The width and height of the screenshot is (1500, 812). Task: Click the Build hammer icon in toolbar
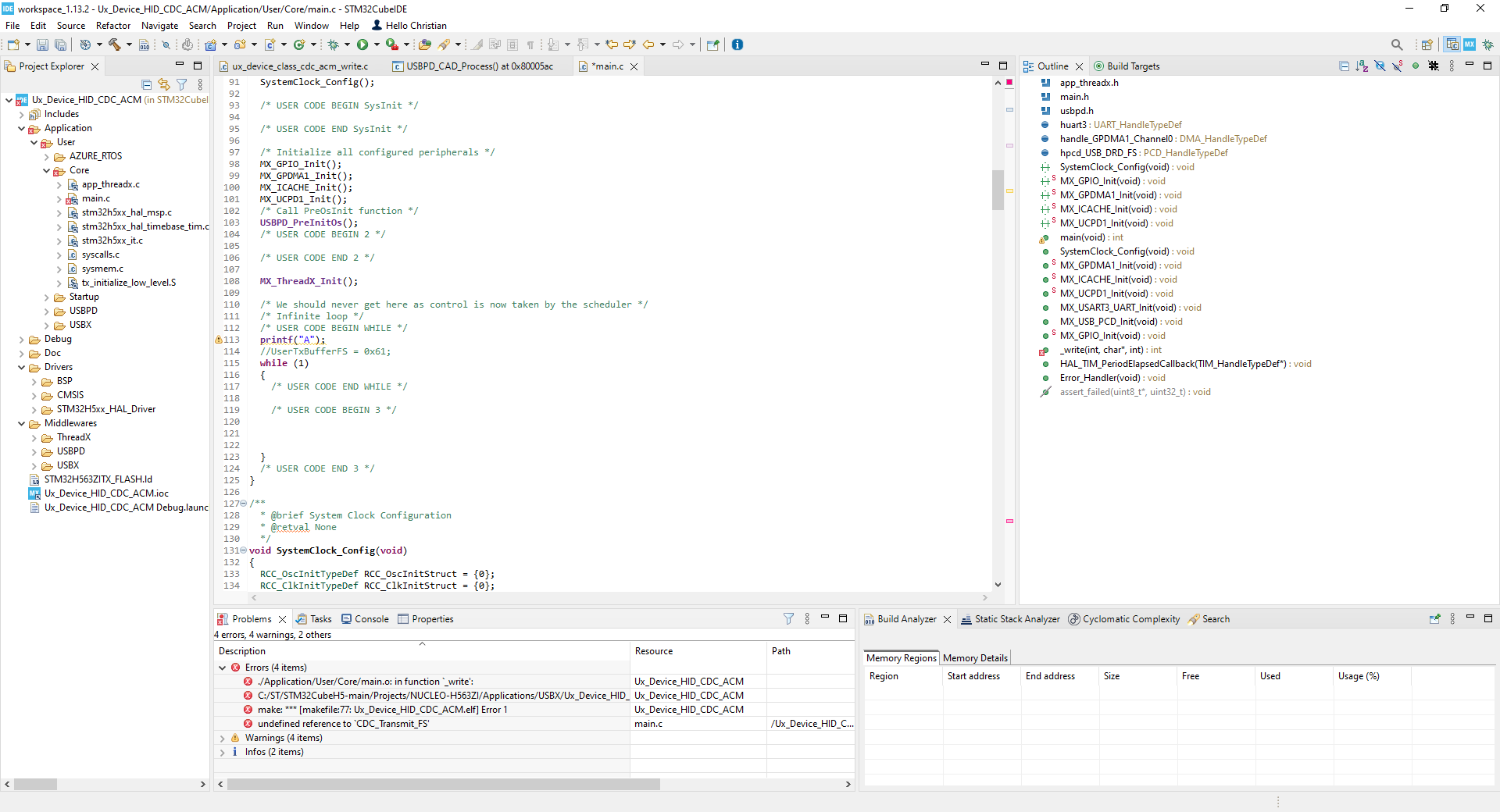coord(115,45)
